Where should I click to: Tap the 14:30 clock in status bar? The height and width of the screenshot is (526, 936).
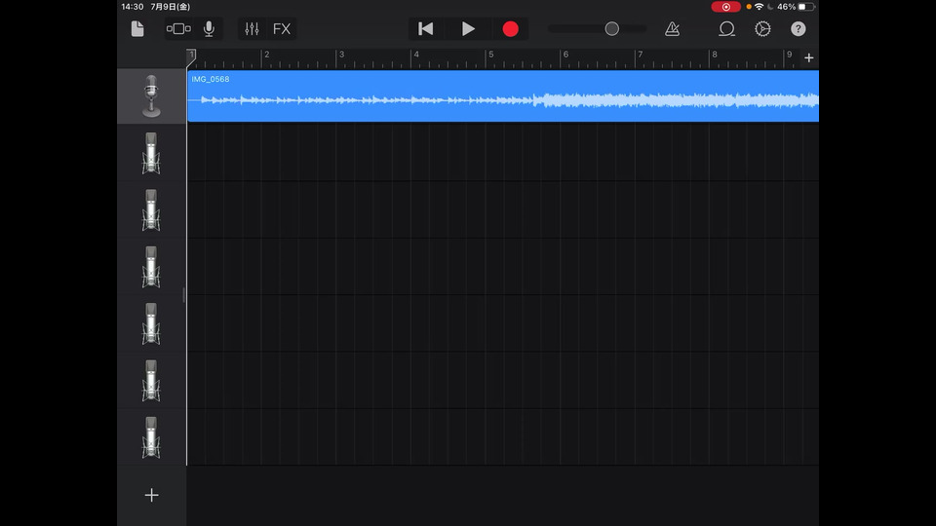[x=133, y=7]
